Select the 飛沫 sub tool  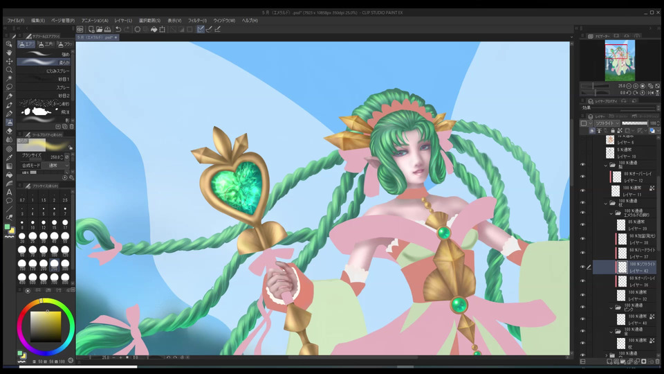pyautogui.click(x=44, y=112)
